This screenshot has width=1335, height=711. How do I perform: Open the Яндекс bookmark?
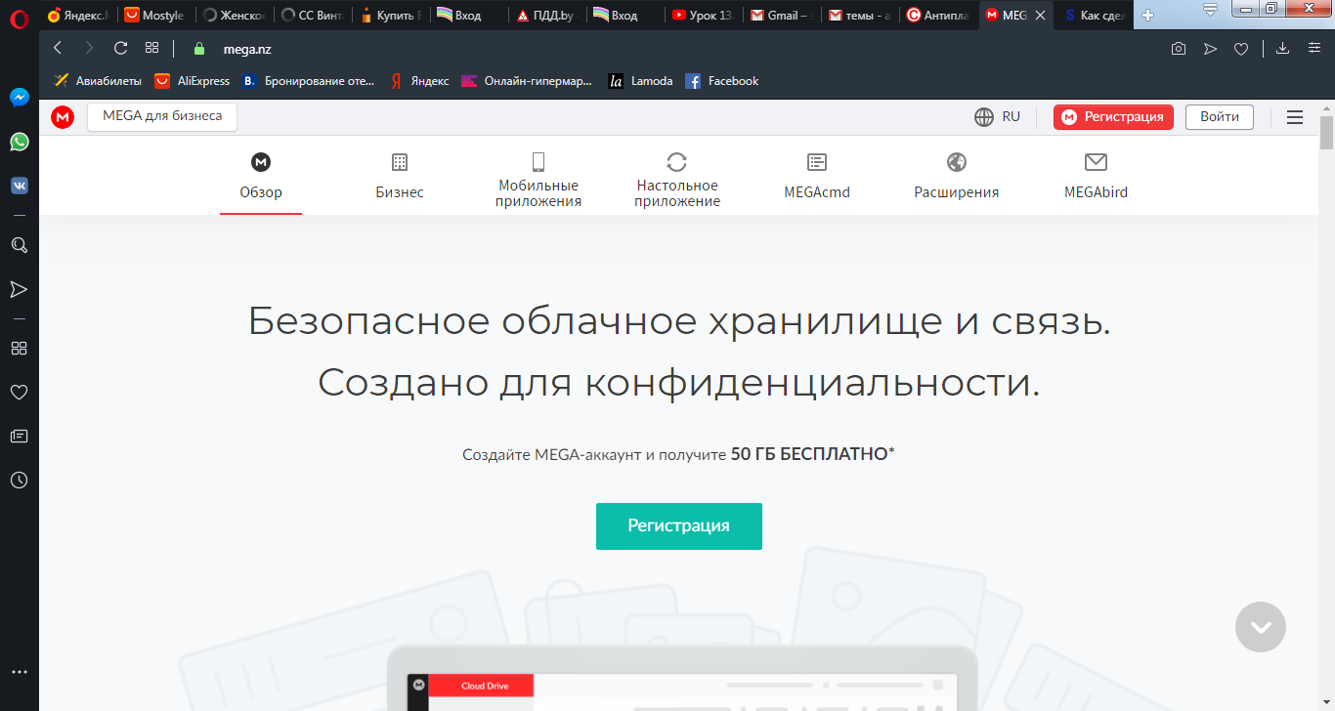click(x=419, y=81)
